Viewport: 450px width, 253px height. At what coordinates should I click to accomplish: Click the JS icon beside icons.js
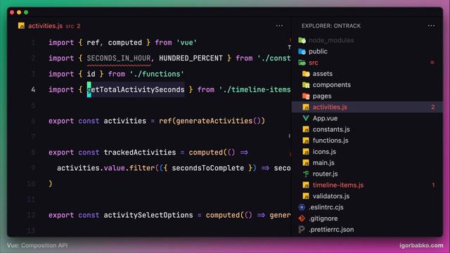[x=306, y=152]
